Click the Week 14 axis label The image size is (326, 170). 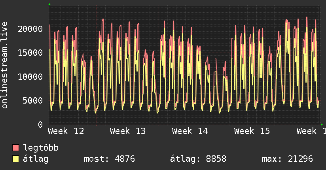click(190, 131)
